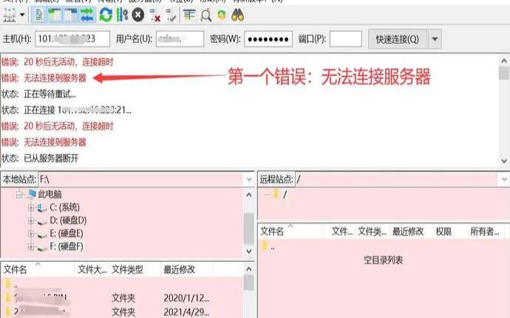Open the Site Manager icon

pos(10,15)
